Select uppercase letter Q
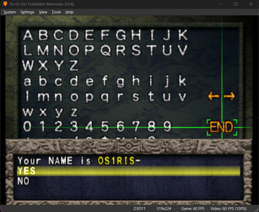This screenshot has height=212, width=259. click(105, 50)
